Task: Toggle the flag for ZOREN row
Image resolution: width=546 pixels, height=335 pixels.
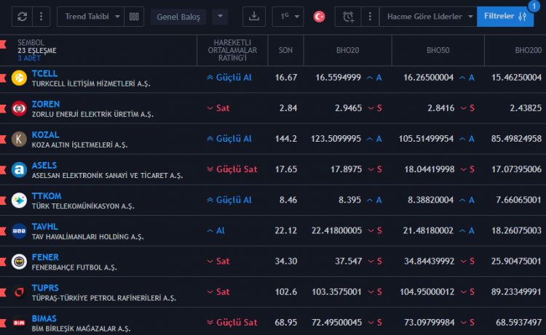Action: click(x=3, y=108)
